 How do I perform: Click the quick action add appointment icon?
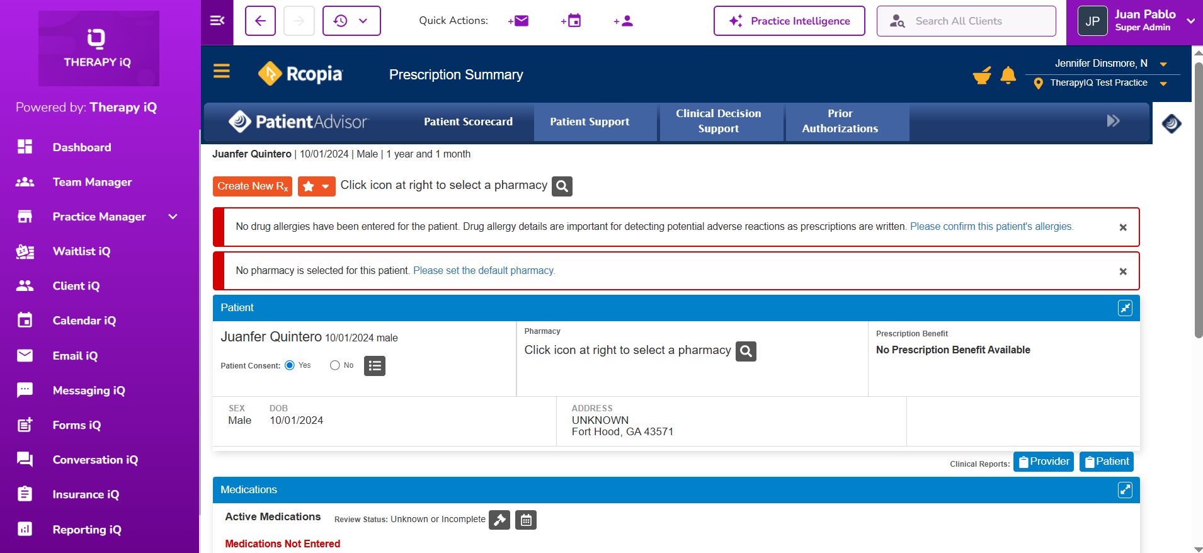pyautogui.click(x=571, y=21)
